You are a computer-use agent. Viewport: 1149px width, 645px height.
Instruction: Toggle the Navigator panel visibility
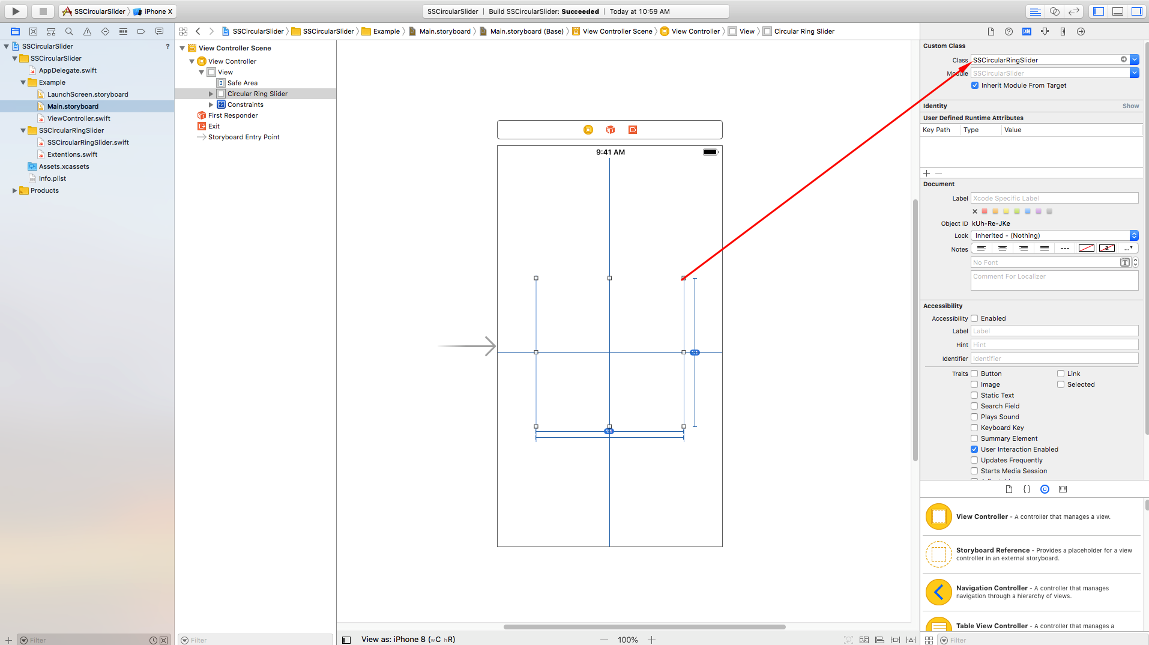pyautogui.click(x=1099, y=11)
